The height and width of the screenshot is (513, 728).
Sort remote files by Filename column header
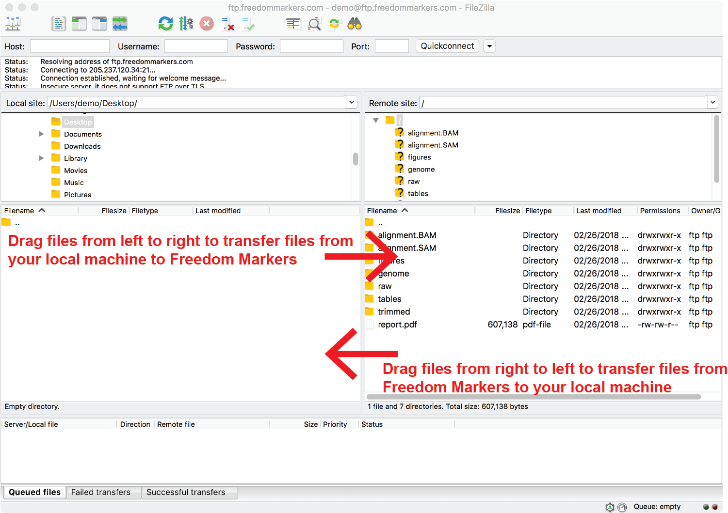tap(420, 211)
